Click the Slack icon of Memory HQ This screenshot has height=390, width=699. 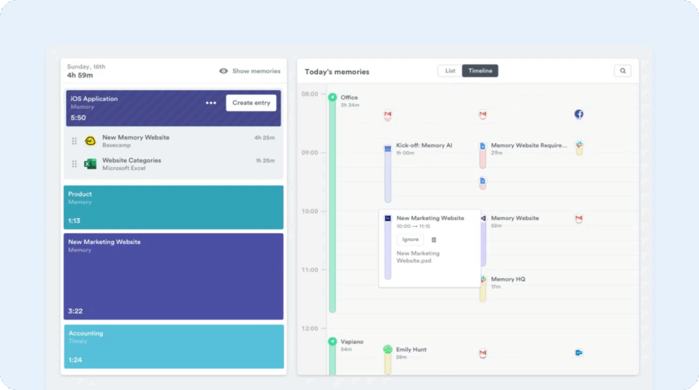click(483, 280)
